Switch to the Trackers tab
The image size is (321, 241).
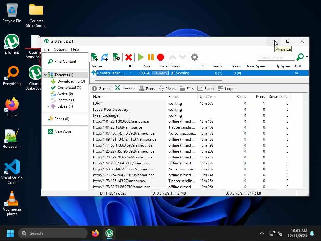point(125,88)
